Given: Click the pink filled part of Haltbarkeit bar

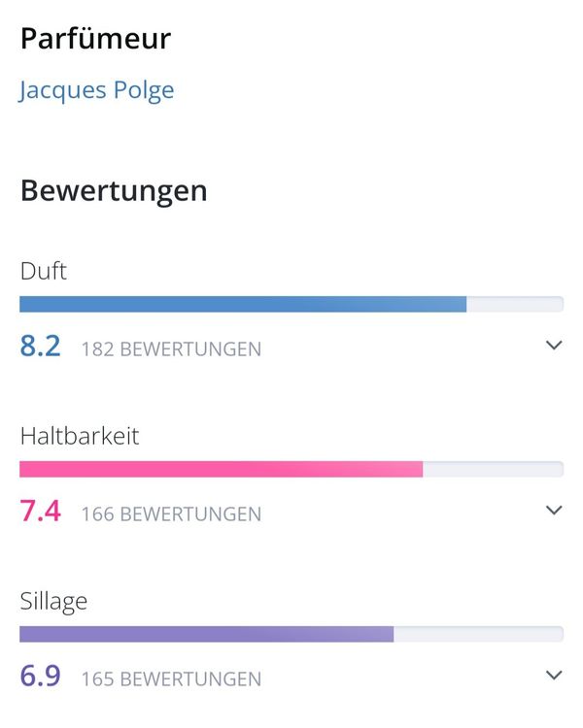Looking at the screenshot, I should (221, 469).
